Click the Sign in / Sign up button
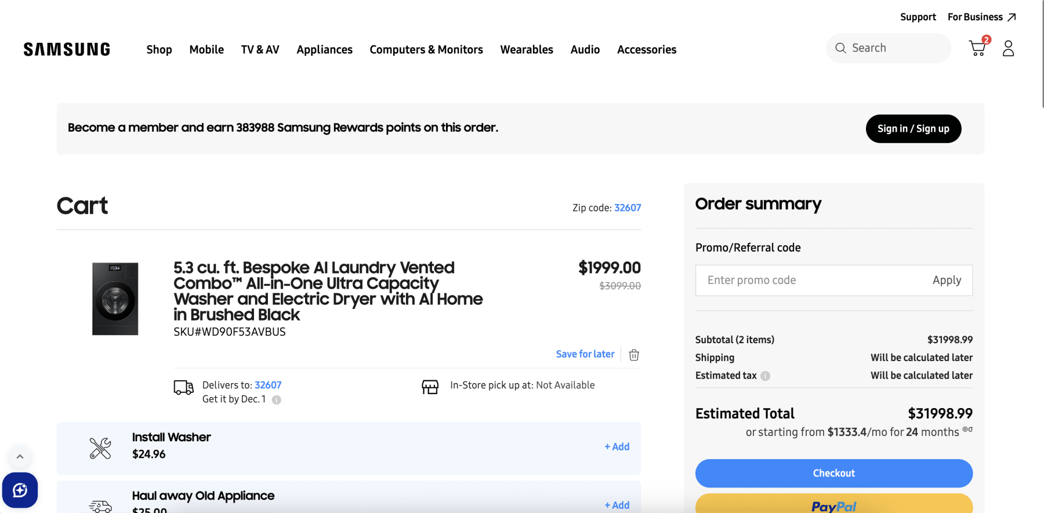 913,129
